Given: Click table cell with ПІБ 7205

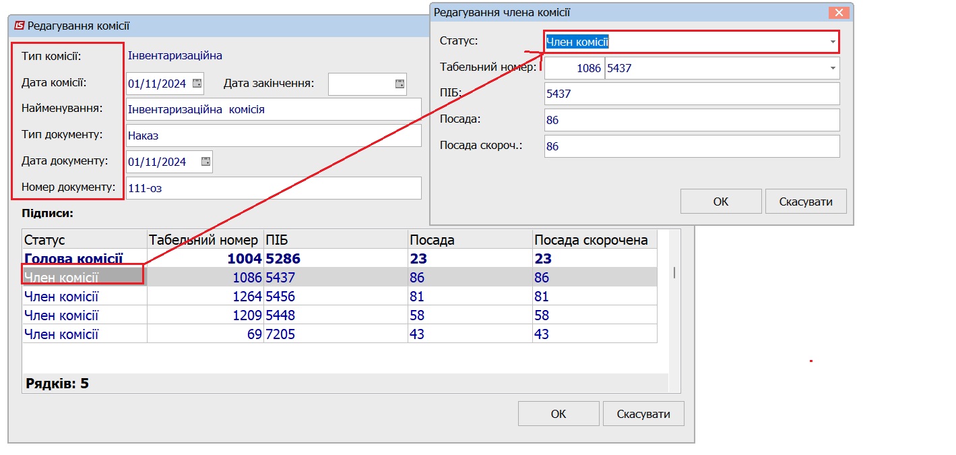Looking at the screenshot, I should pyautogui.click(x=336, y=334).
